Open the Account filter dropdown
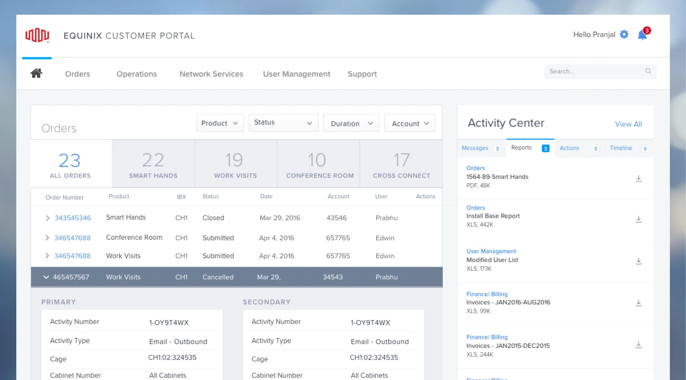 pos(410,123)
